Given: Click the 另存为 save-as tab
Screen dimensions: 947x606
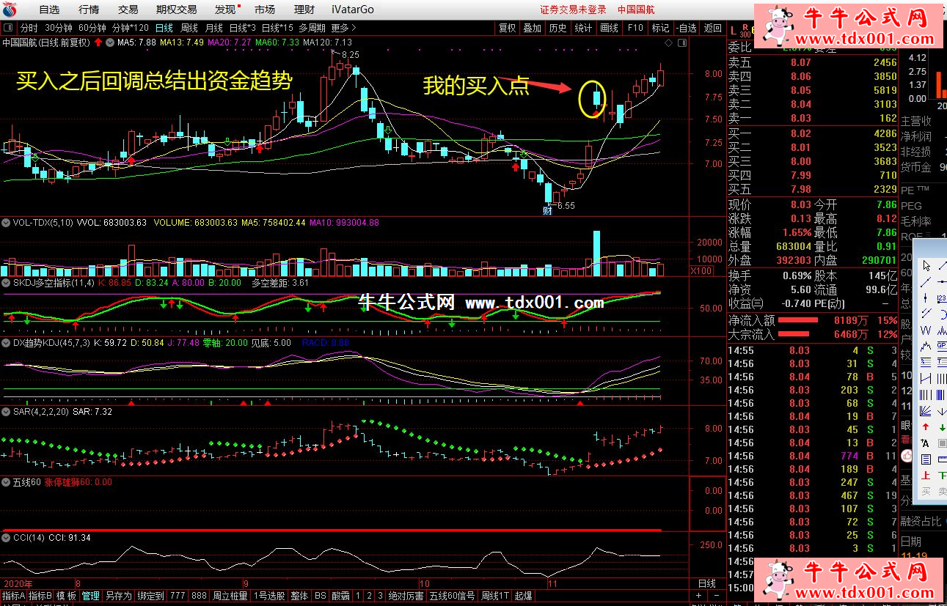Looking at the screenshot, I should coord(118,596).
